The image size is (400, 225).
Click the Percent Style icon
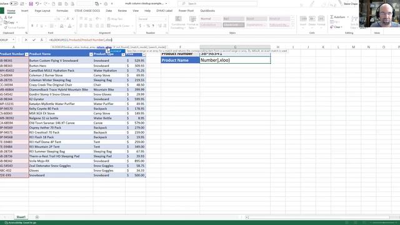(x=148, y=26)
